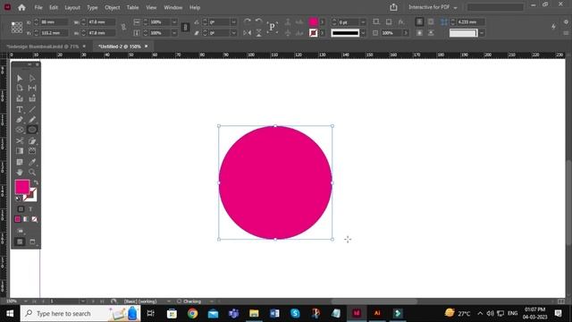Screen dimensions: 572x322
Task: Open the effects fx button
Action: (401, 21)
